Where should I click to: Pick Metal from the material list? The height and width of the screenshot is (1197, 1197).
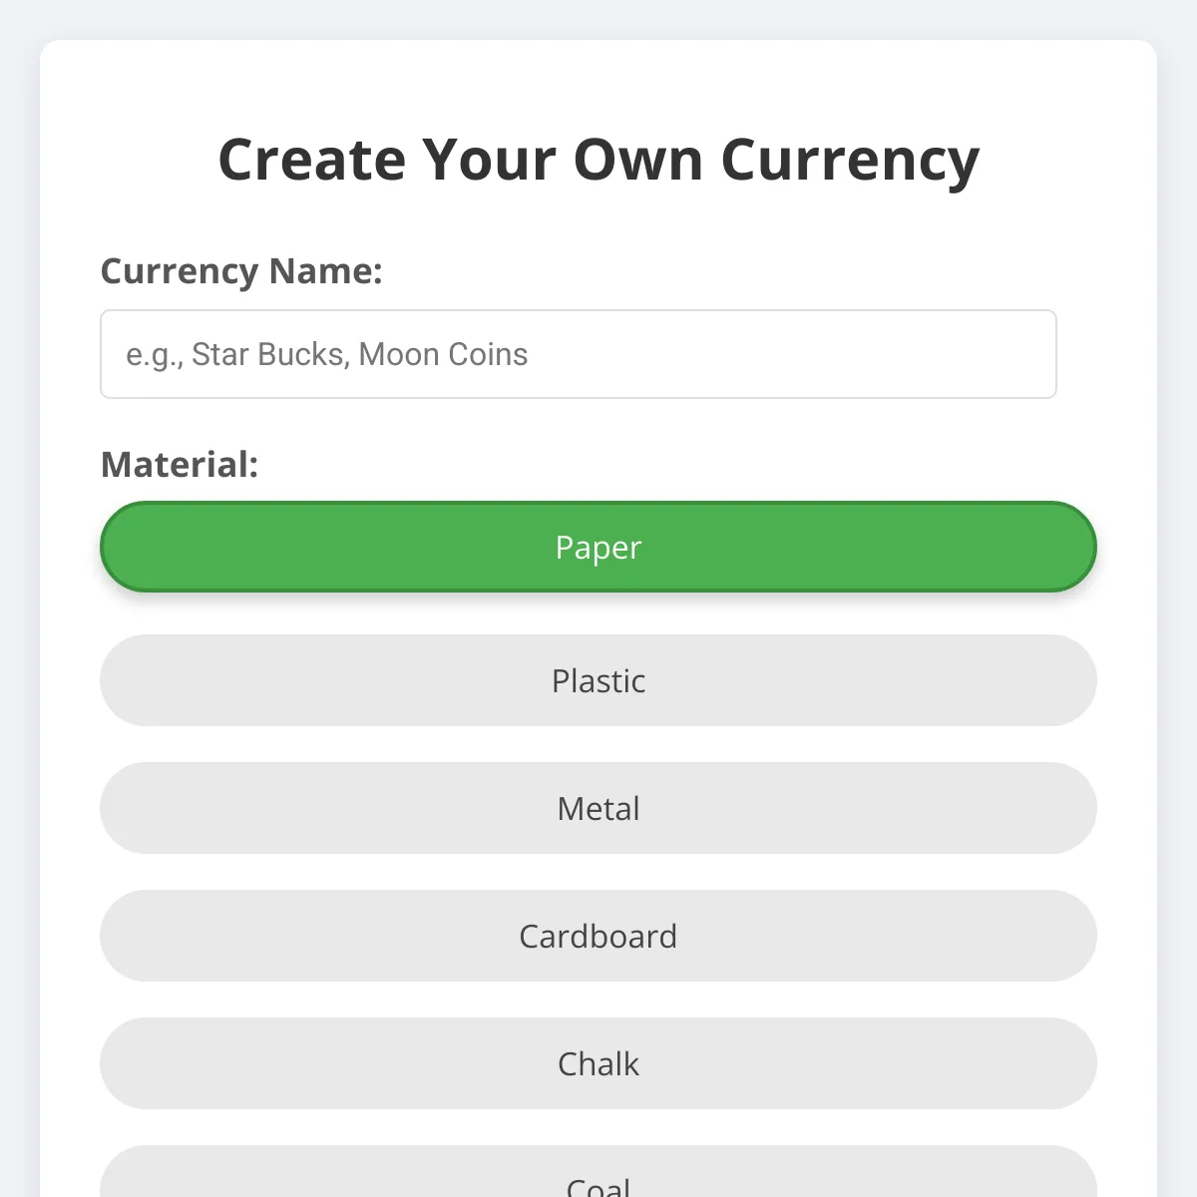click(598, 809)
